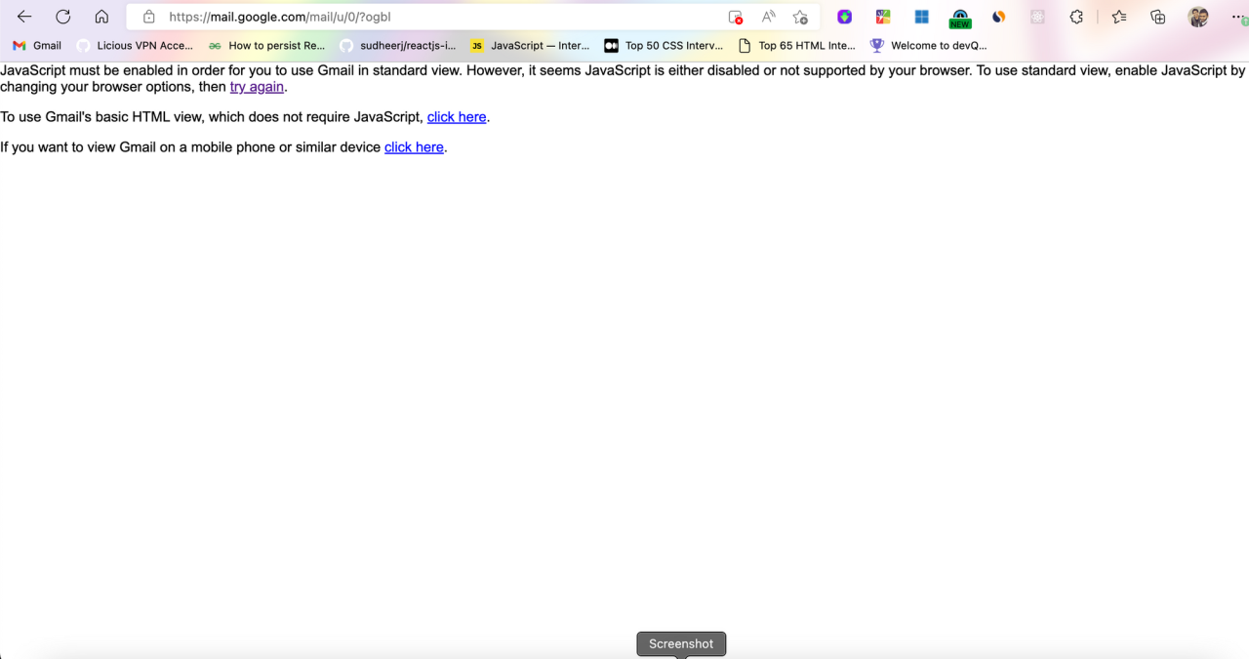
Task: View site information via the lock icon
Action: point(149,17)
